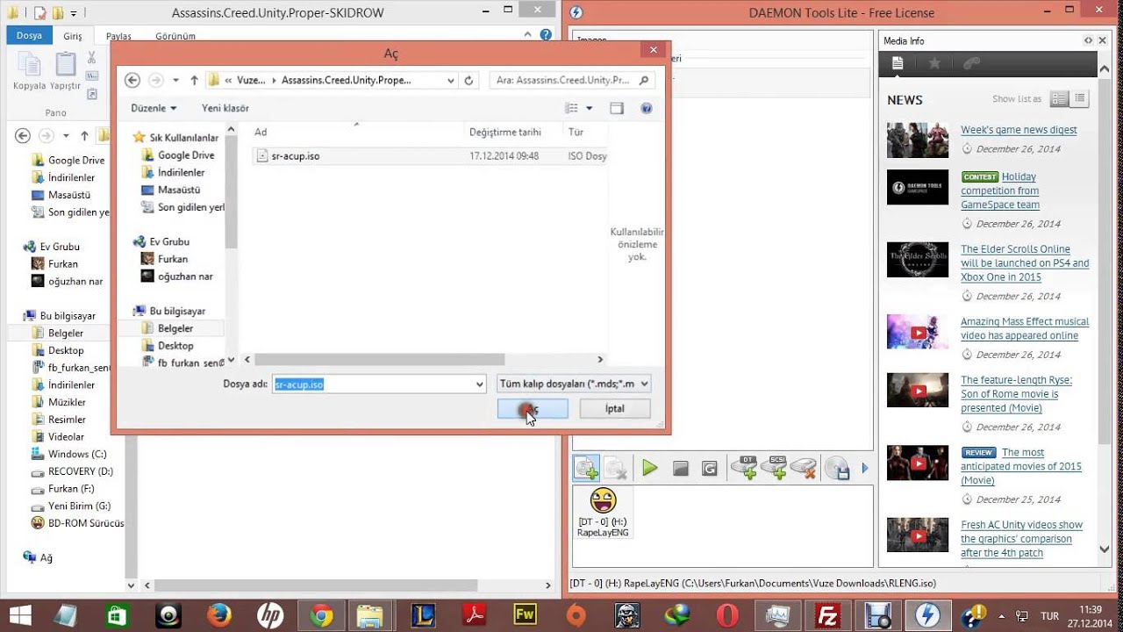The height and width of the screenshot is (632, 1123).
Task: Click Add Image icon in DAEMON Tools toolbar
Action: [x=586, y=469]
